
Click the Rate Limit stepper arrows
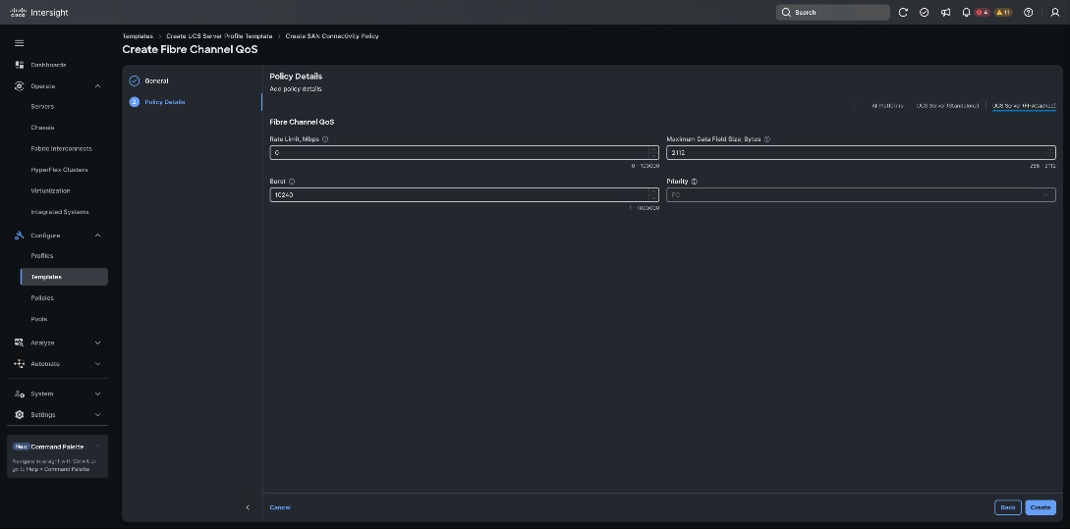tap(653, 153)
